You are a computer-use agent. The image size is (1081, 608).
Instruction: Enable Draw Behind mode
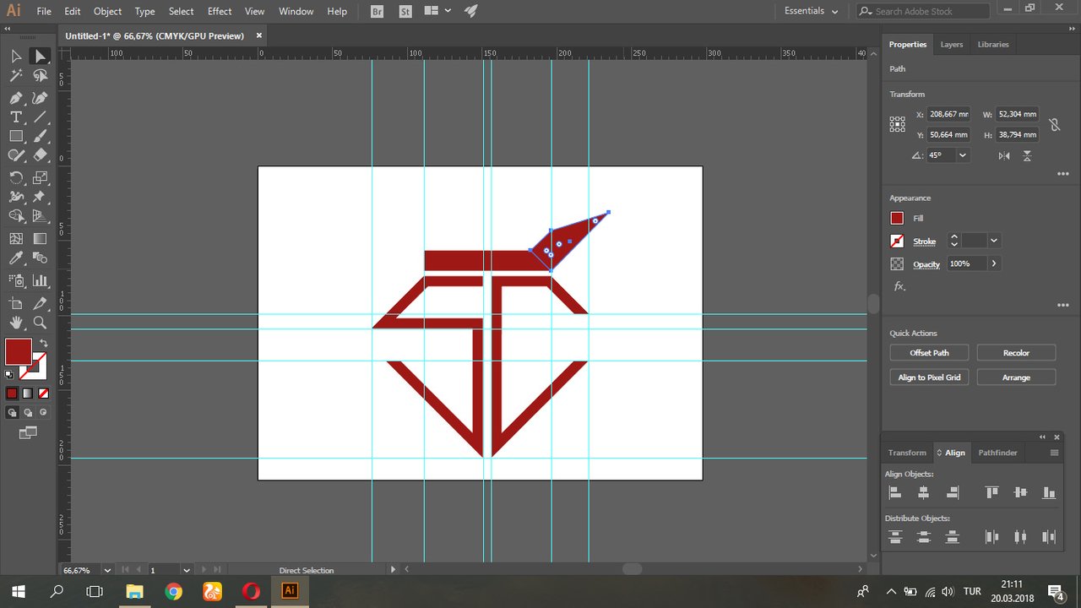28,413
